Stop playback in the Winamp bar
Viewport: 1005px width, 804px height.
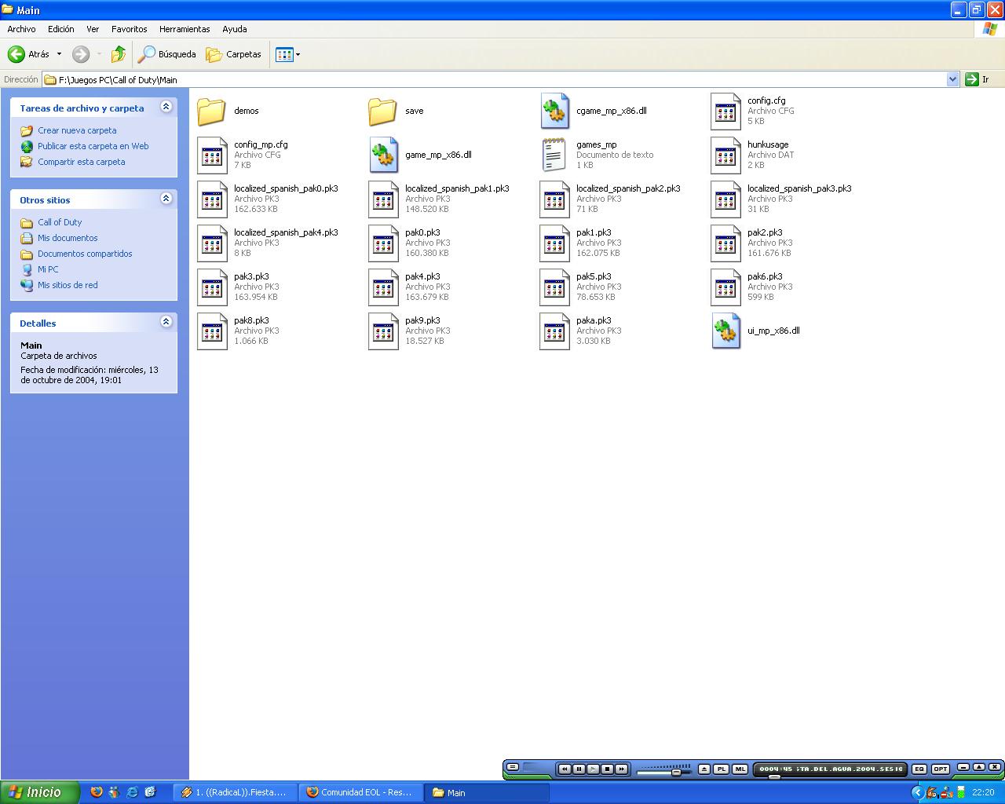point(607,769)
